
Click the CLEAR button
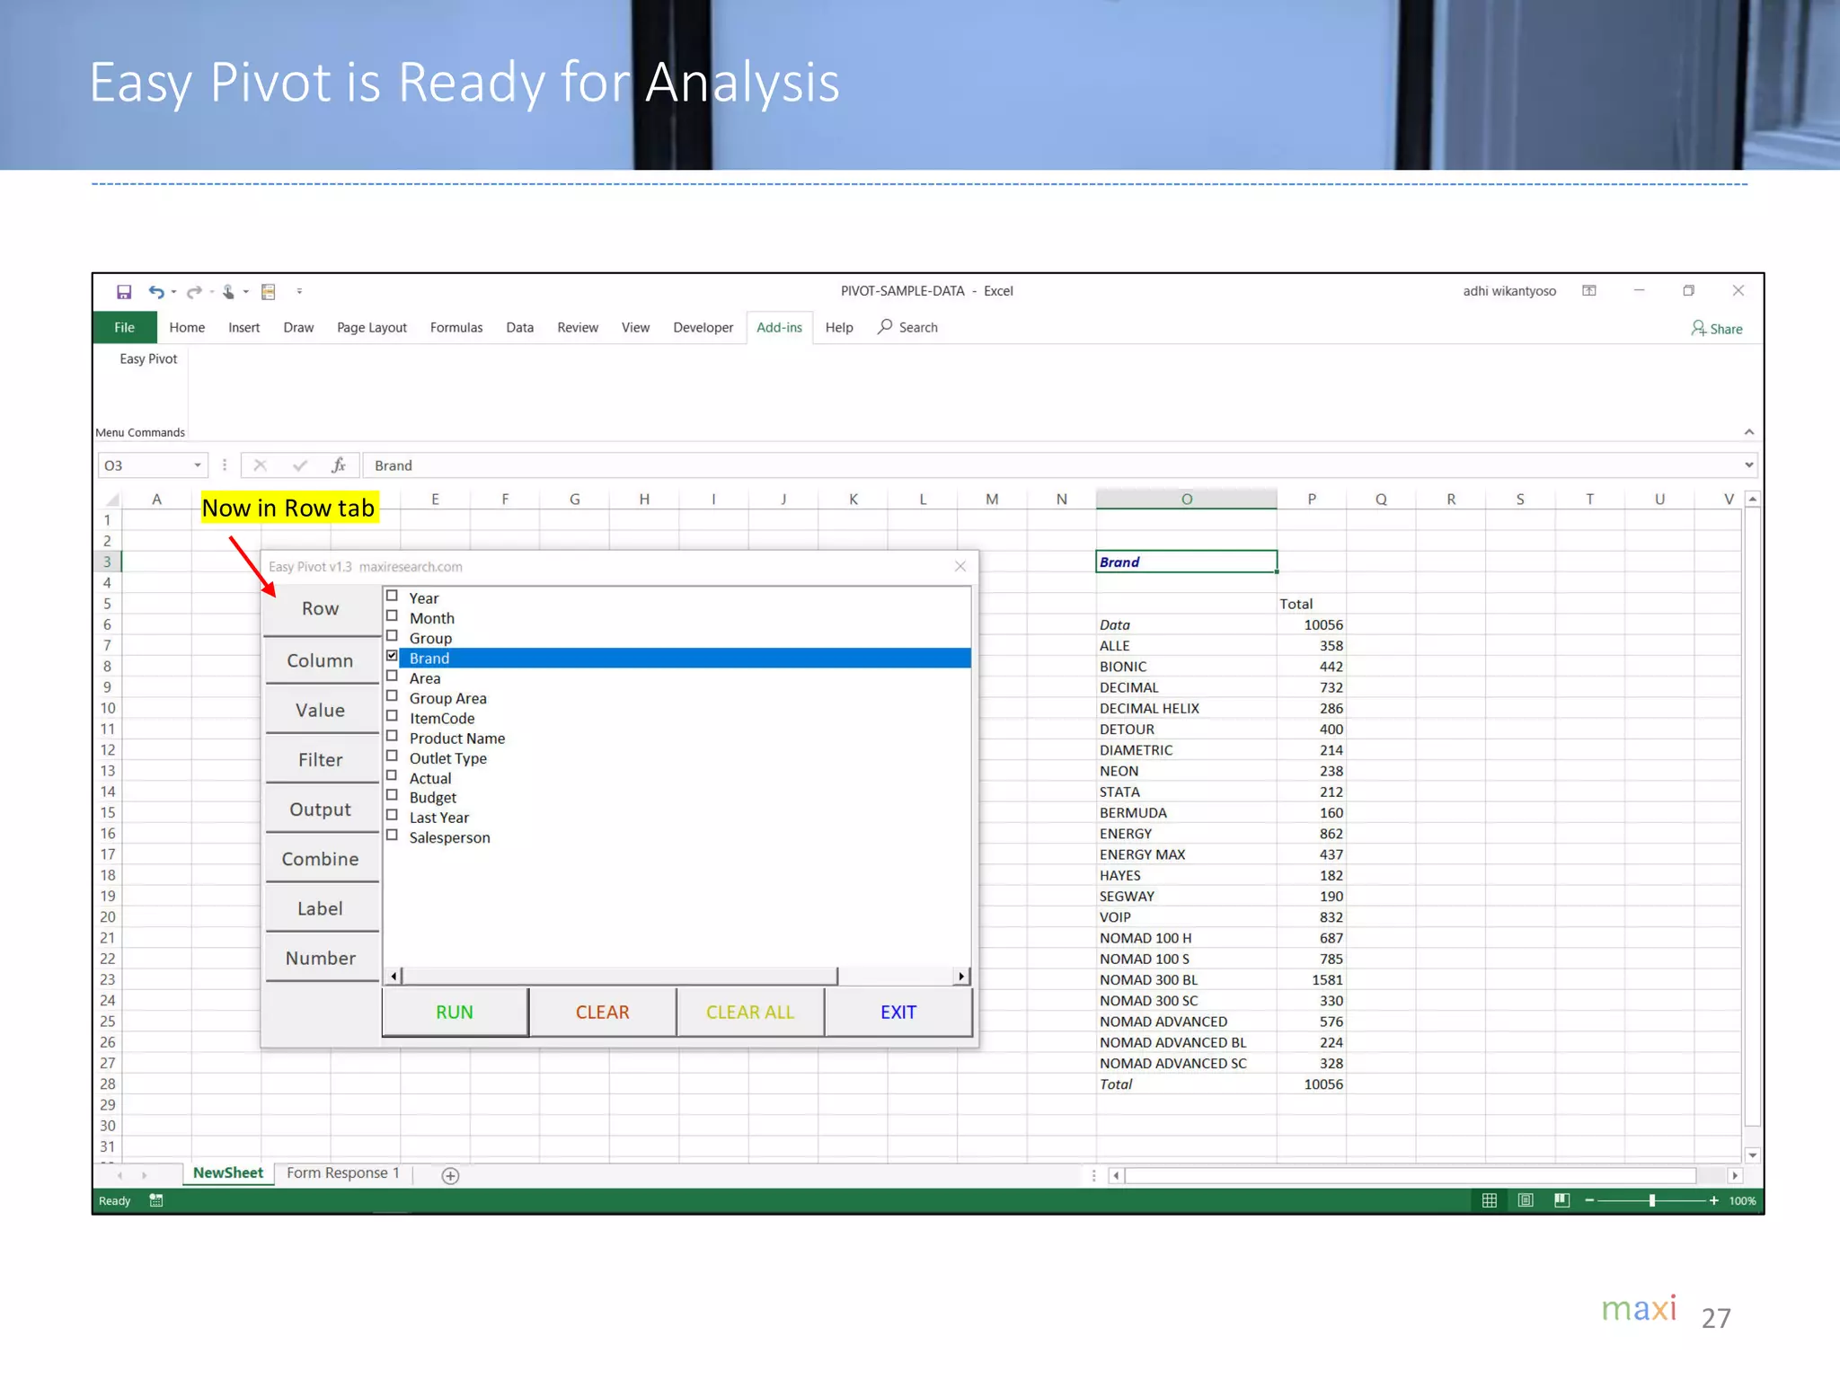click(602, 1013)
